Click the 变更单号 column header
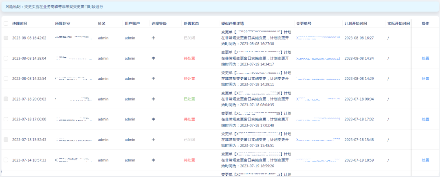This screenshot has height=177, width=440. 304,24
